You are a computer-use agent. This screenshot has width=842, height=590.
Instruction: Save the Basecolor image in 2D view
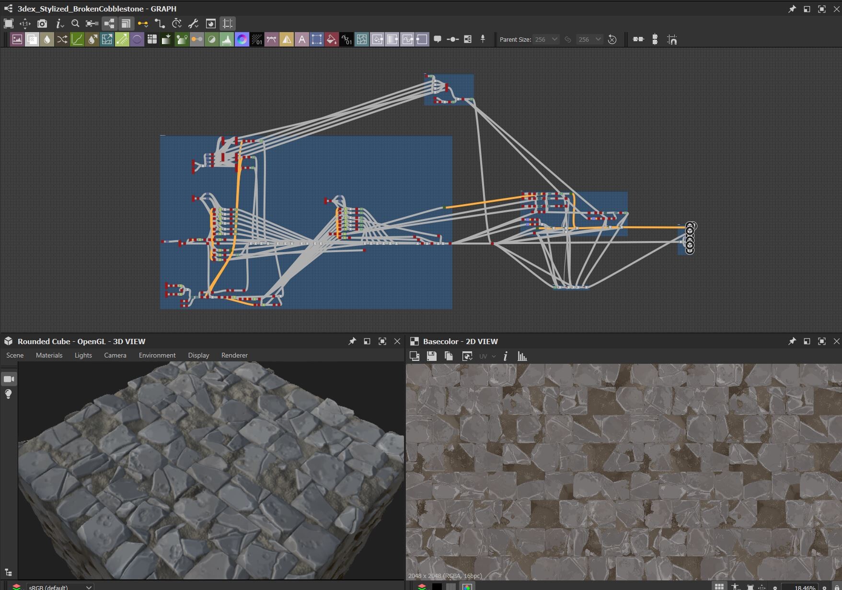coord(431,356)
